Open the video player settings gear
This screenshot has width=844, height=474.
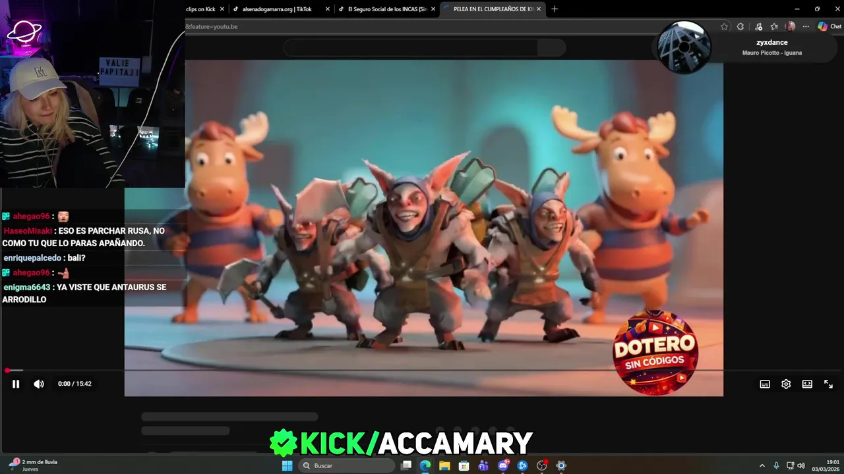coord(786,384)
